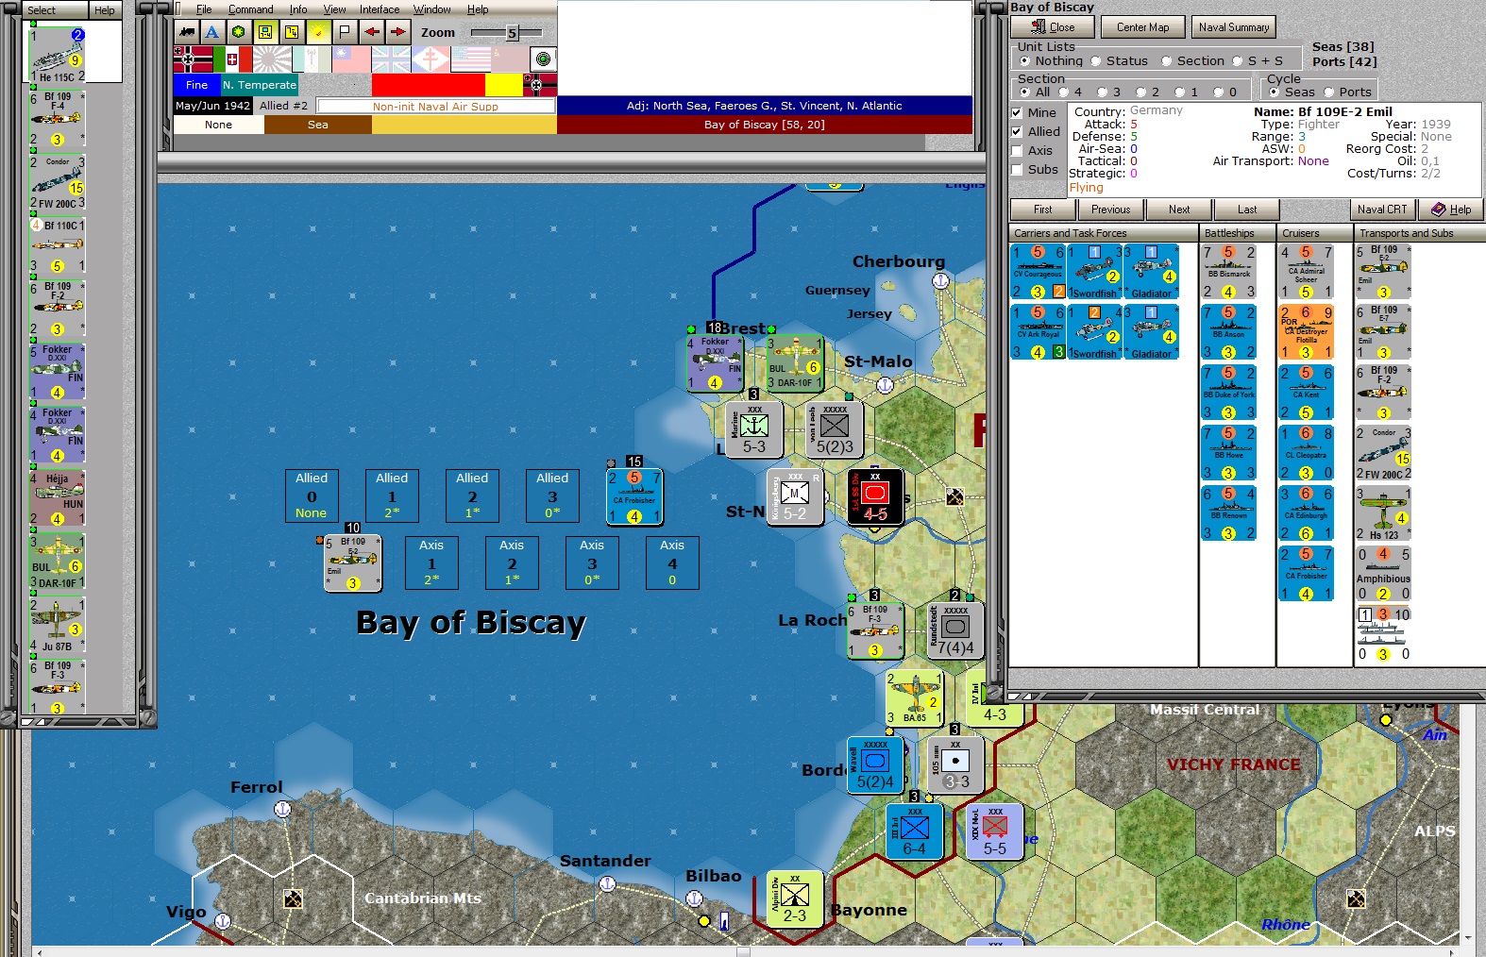Click the Naval Summary button

tap(1234, 27)
